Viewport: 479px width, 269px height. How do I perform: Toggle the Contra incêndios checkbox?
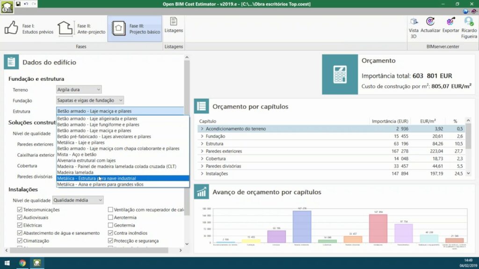click(x=110, y=233)
